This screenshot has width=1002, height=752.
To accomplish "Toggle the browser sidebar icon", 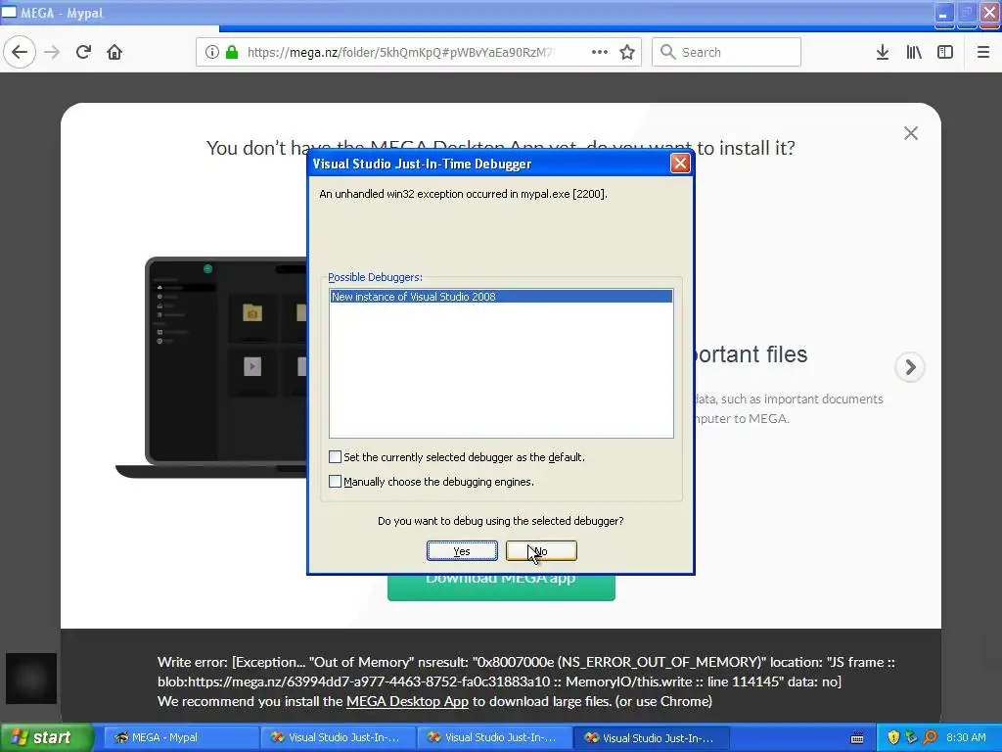I will tap(945, 53).
